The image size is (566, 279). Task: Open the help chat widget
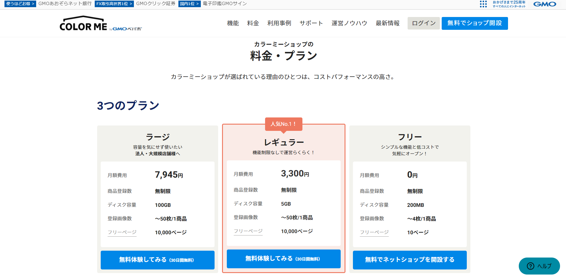[x=539, y=266]
